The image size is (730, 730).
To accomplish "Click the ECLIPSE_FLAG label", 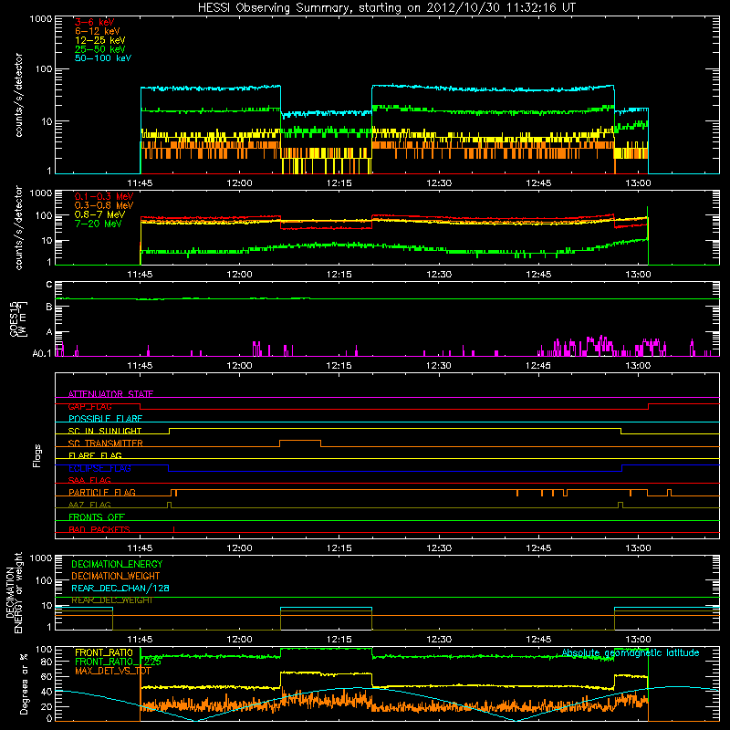I will coord(99,468).
